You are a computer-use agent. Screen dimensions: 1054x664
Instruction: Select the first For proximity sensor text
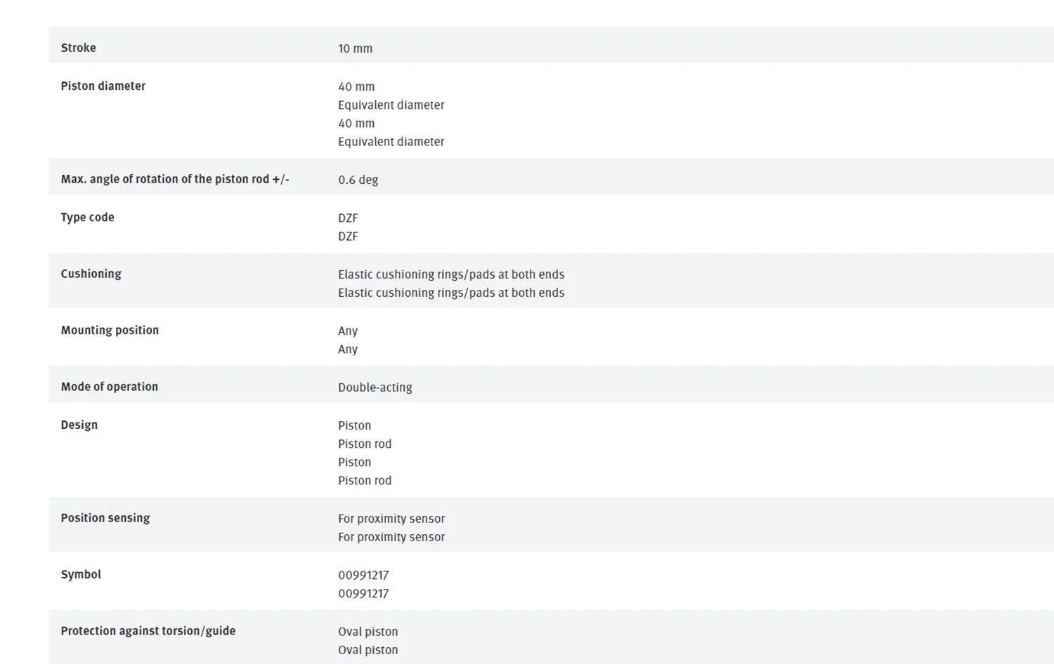coord(391,519)
